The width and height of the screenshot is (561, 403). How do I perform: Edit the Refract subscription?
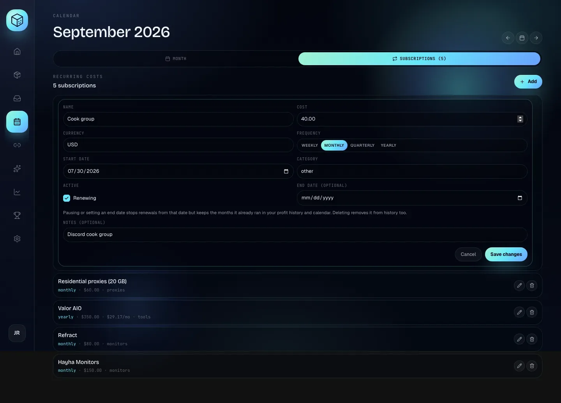519,339
